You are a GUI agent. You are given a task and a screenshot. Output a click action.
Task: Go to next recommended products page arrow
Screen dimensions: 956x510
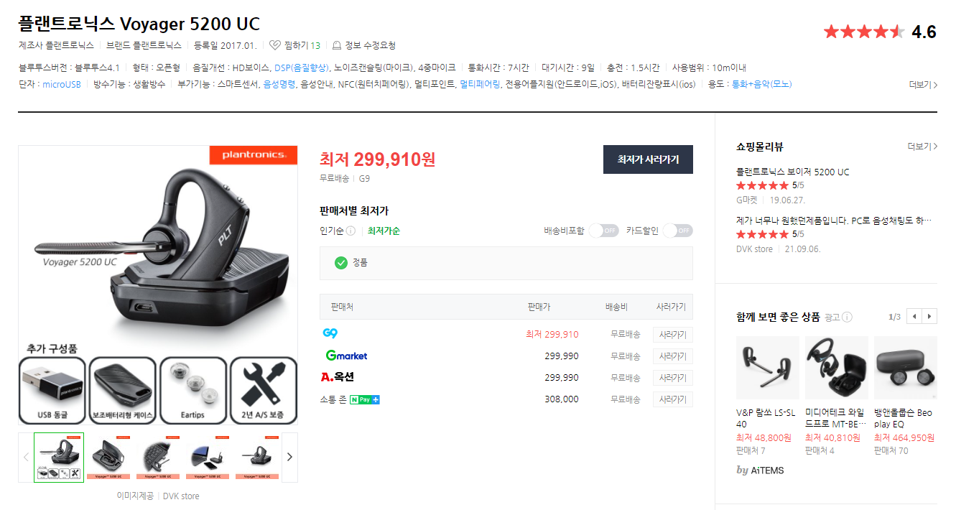coord(930,317)
